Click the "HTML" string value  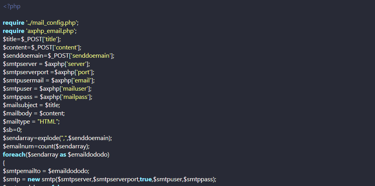coord(48,122)
